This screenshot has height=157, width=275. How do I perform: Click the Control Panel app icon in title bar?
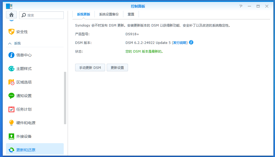(x=9, y=6)
